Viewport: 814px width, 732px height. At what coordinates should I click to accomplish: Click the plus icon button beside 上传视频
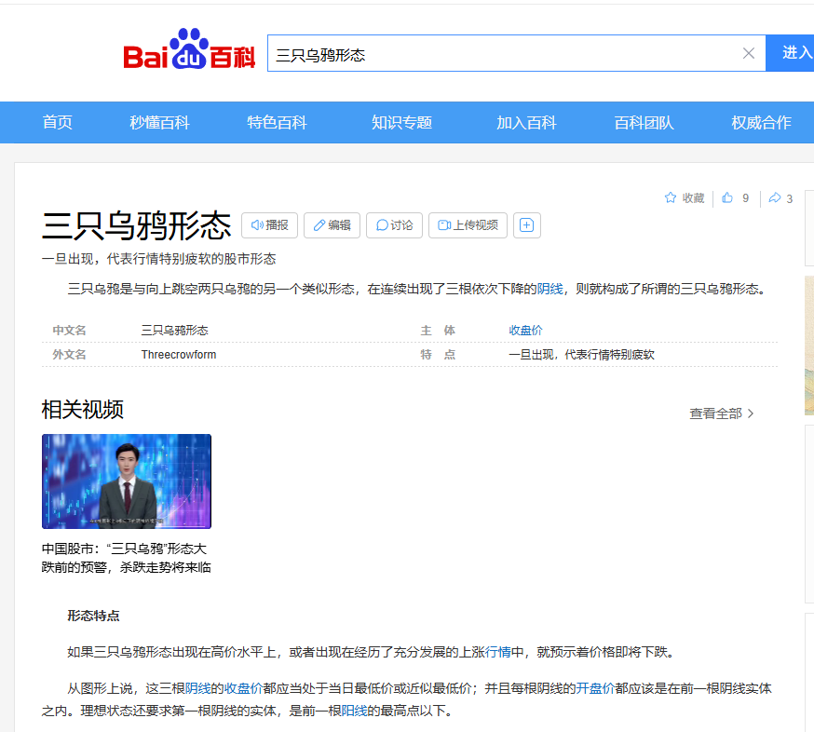527,225
